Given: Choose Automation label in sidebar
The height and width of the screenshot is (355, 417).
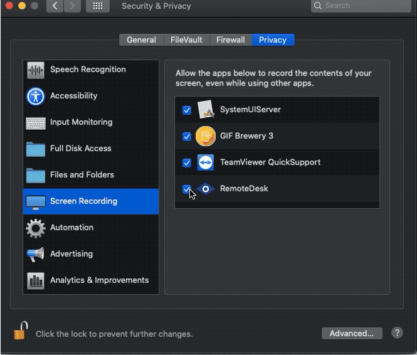Looking at the screenshot, I should point(72,227).
